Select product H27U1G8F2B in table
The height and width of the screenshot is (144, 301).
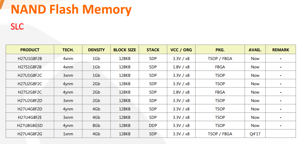pos(30,59)
